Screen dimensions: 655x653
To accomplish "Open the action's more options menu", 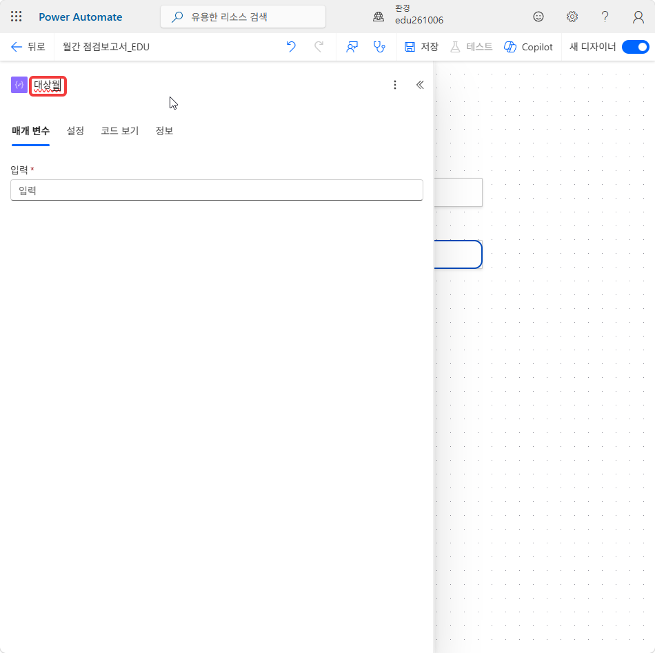I will point(395,86).
